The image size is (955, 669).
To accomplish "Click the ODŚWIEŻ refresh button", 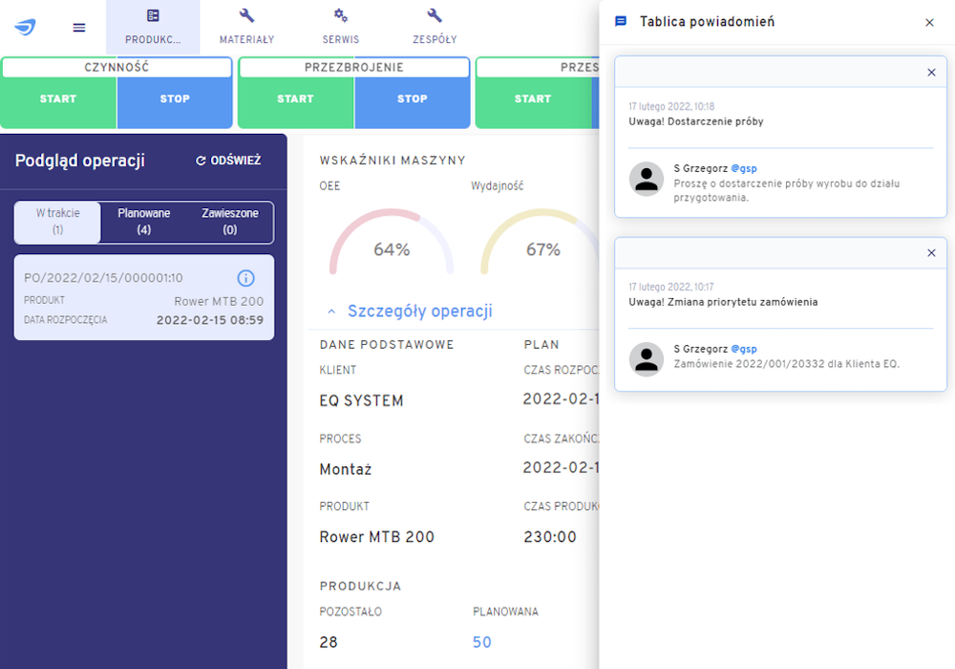I will (228, 161).
